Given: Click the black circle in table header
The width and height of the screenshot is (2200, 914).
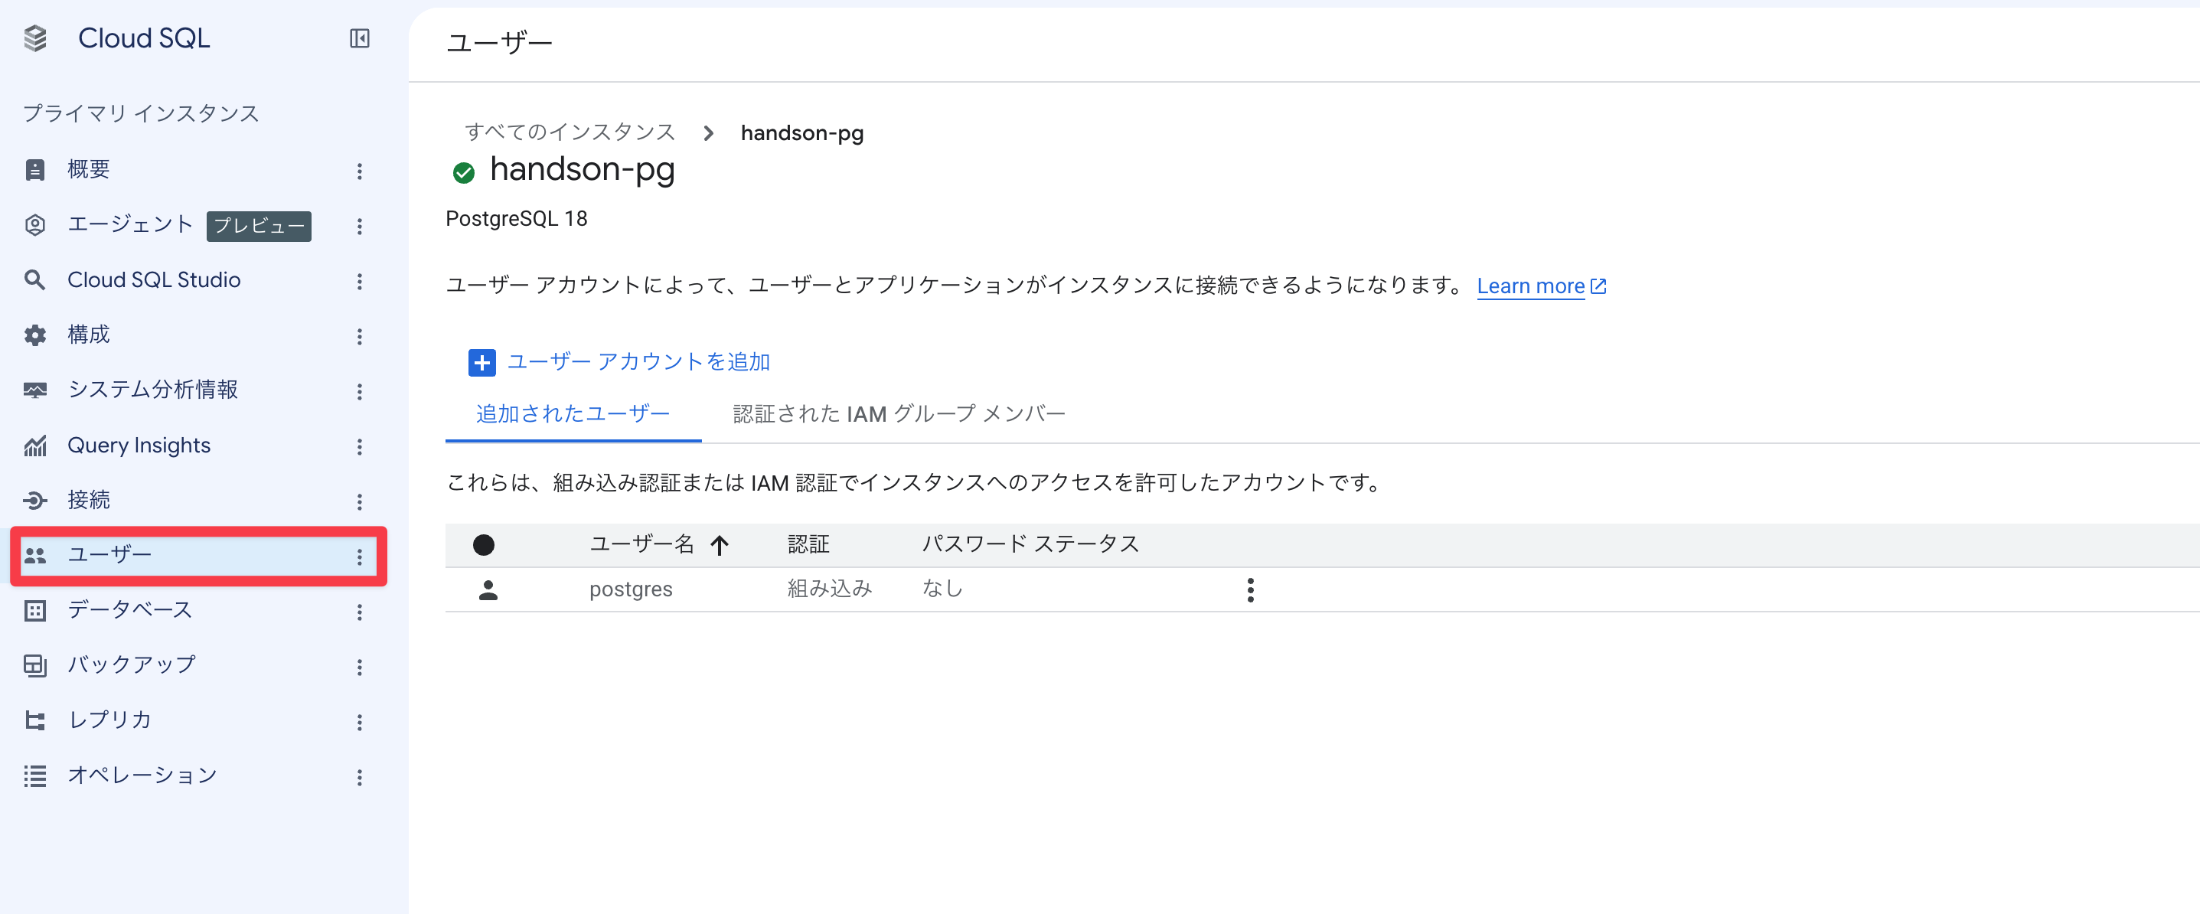Looking at the screenshot, I should pos(483,545).
